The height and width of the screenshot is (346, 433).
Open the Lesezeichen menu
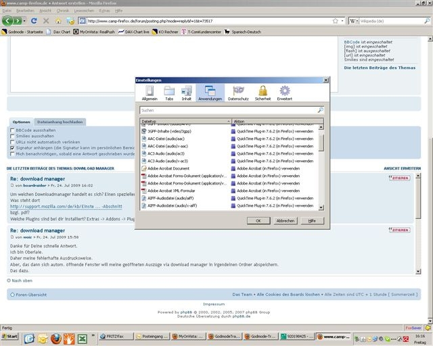pyautogui.click(x=84, y=11)
